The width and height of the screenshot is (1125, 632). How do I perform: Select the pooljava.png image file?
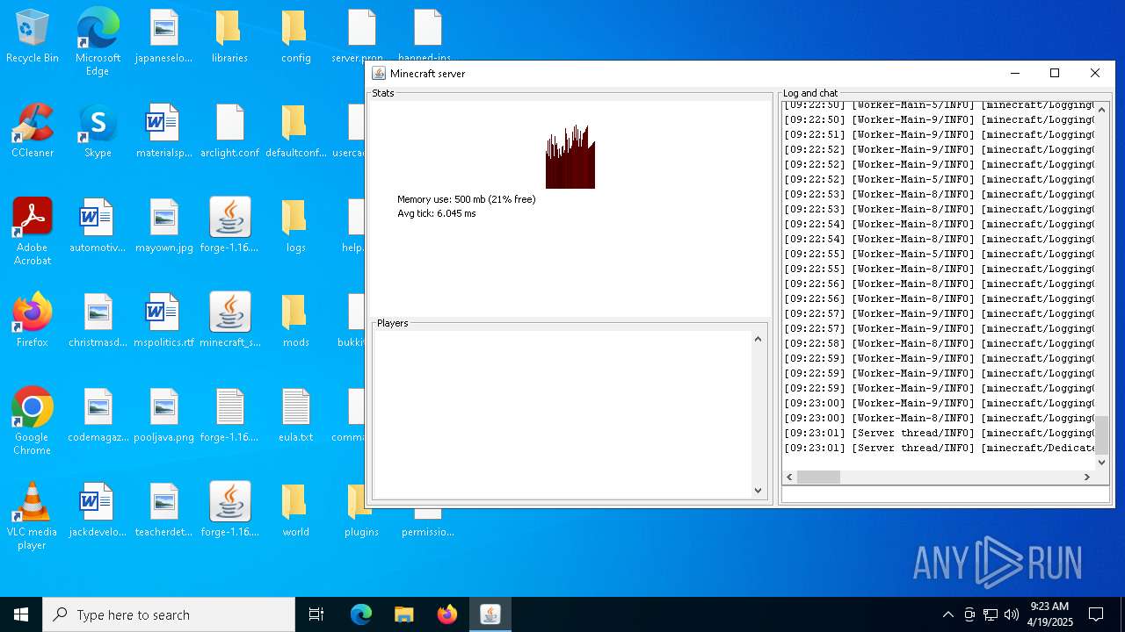163,415
